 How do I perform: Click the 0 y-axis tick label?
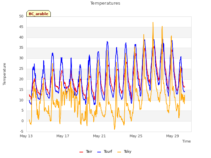click(x=22, y=121)
